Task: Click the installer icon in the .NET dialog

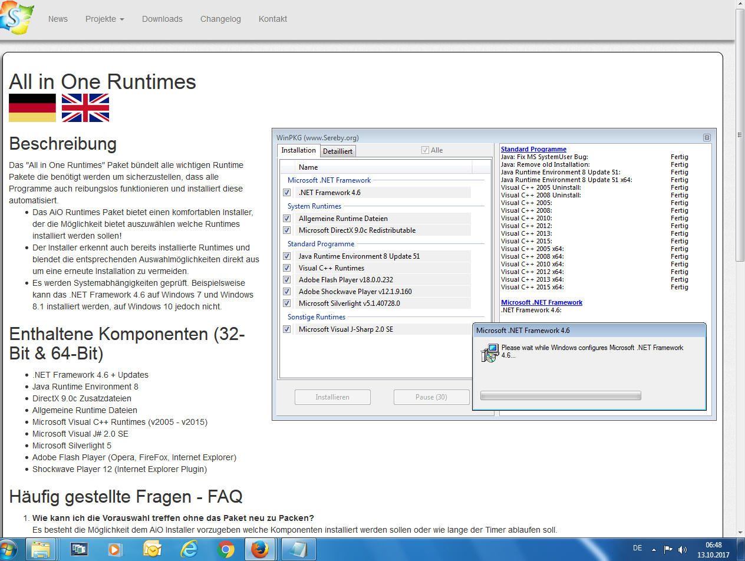Action: click(x=490, y=354)
